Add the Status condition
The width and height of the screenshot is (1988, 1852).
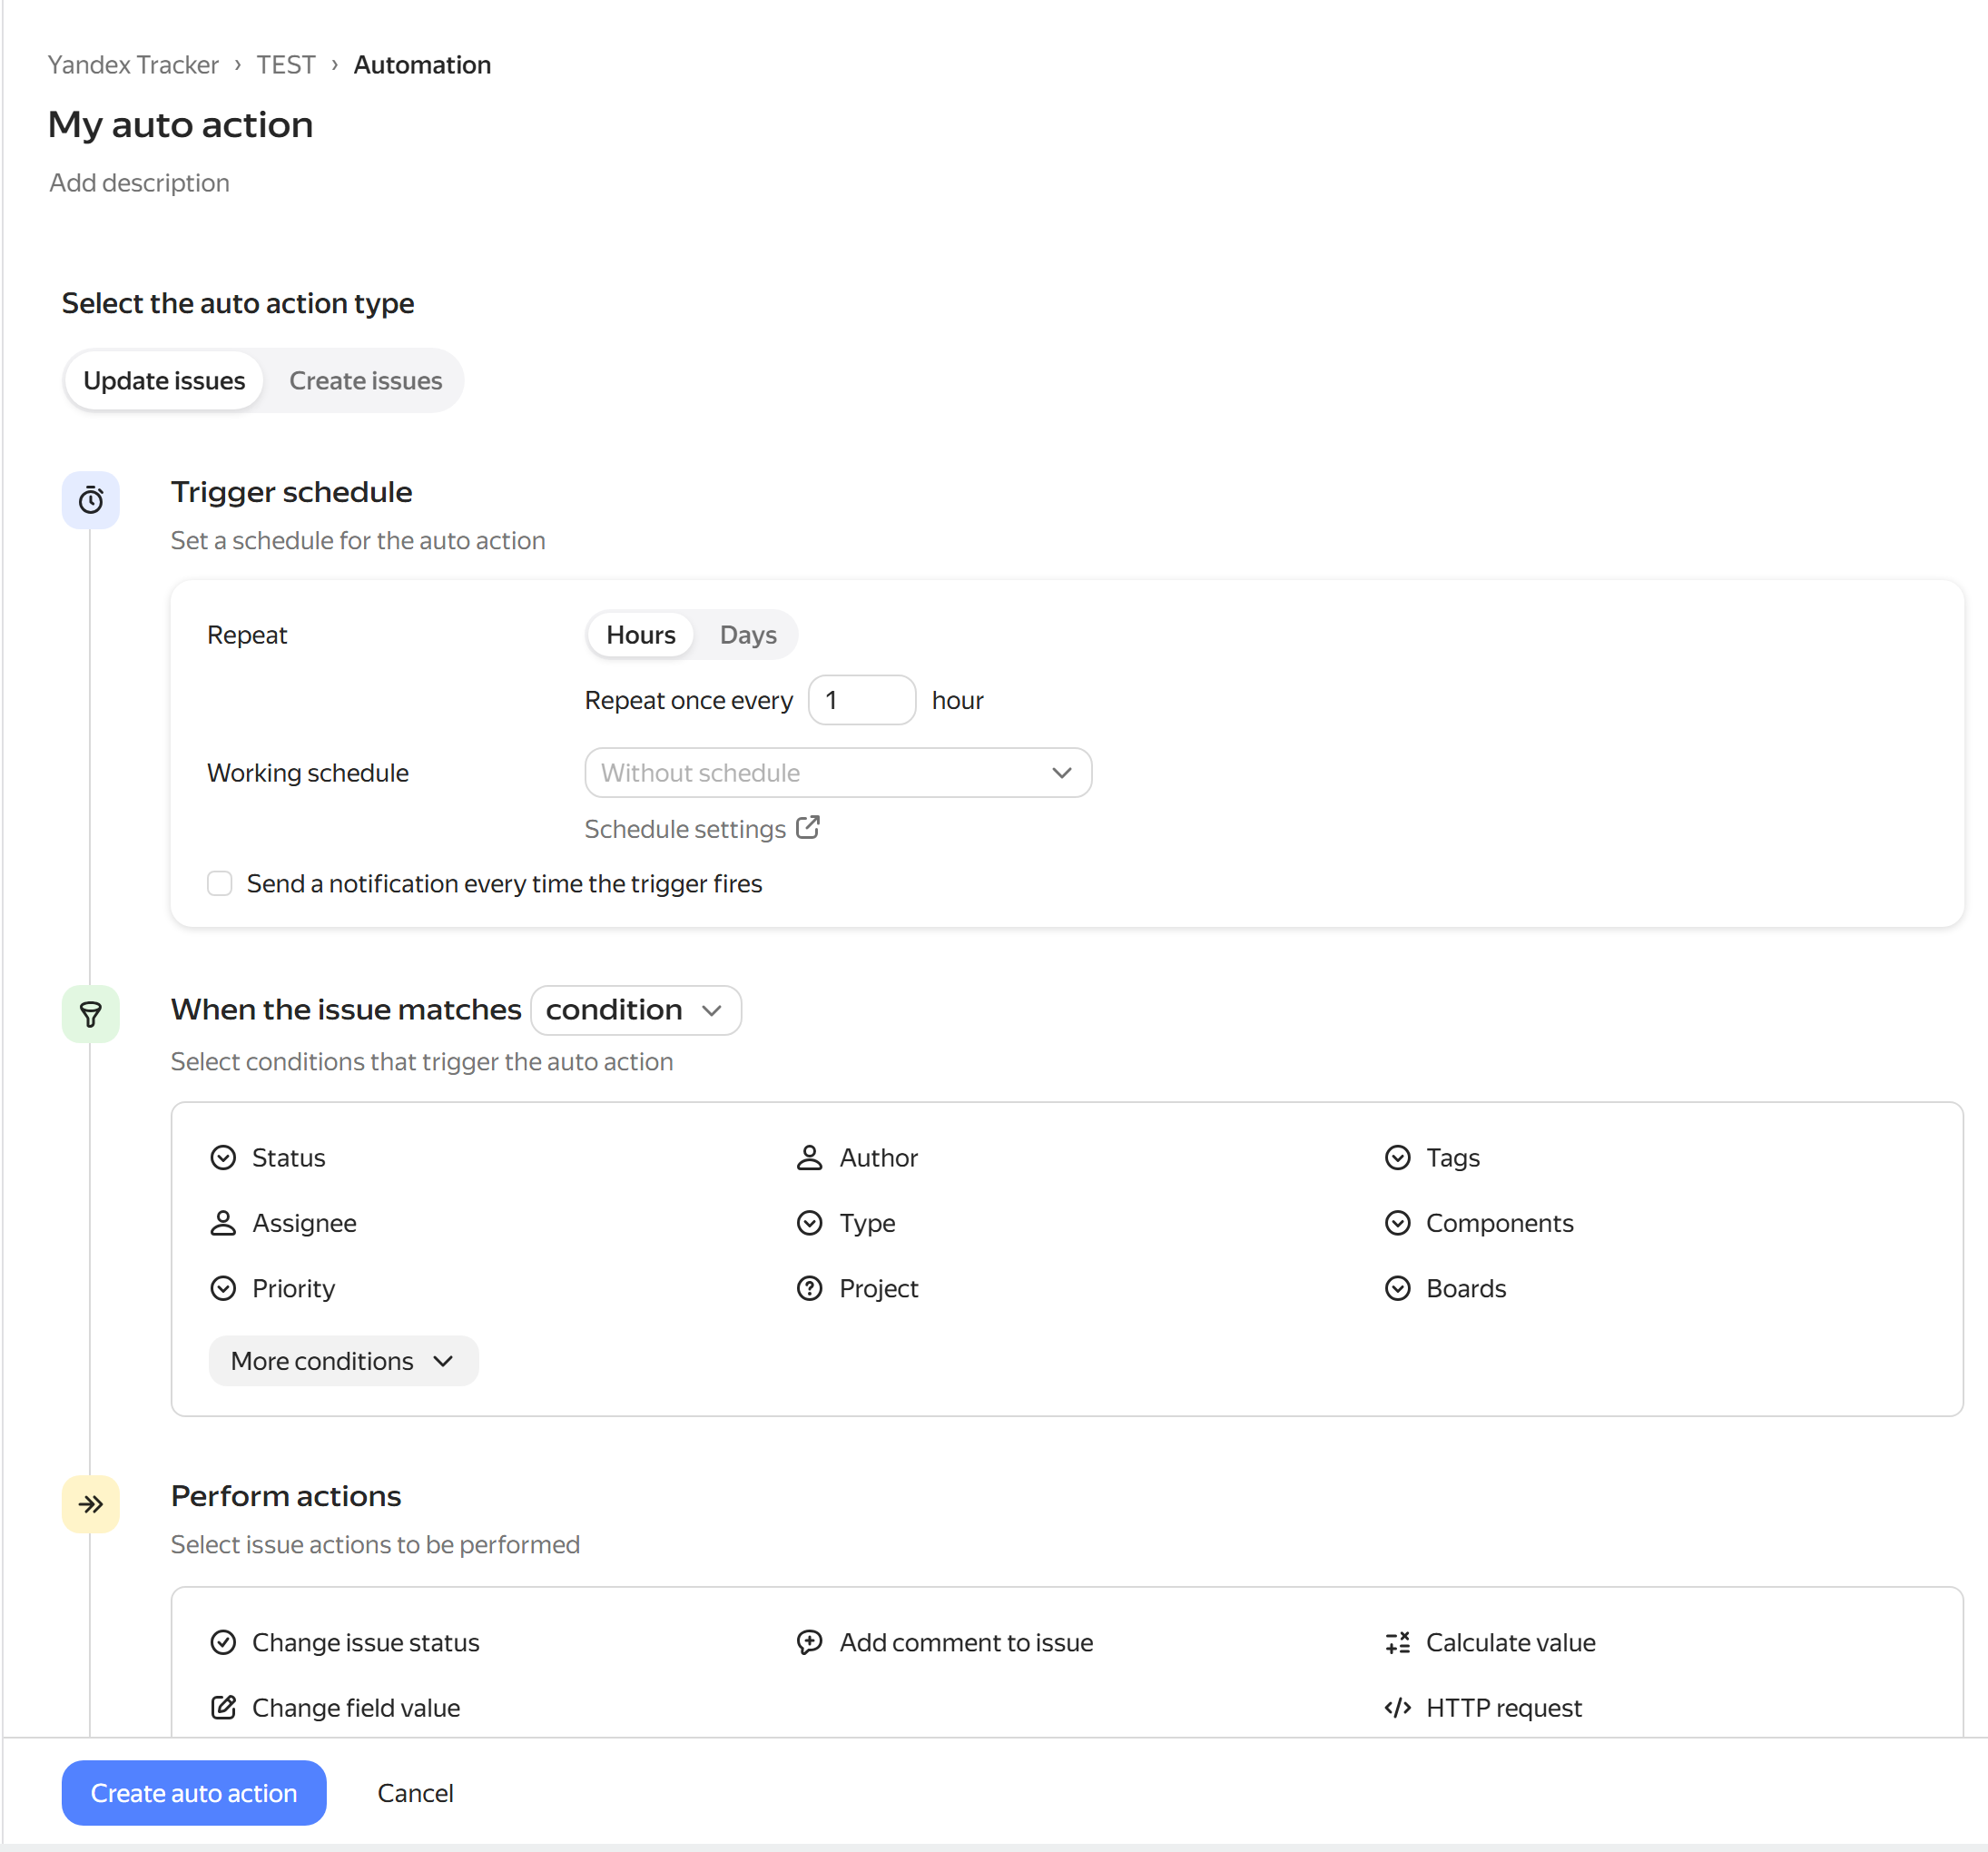(x=268, y=1158)
